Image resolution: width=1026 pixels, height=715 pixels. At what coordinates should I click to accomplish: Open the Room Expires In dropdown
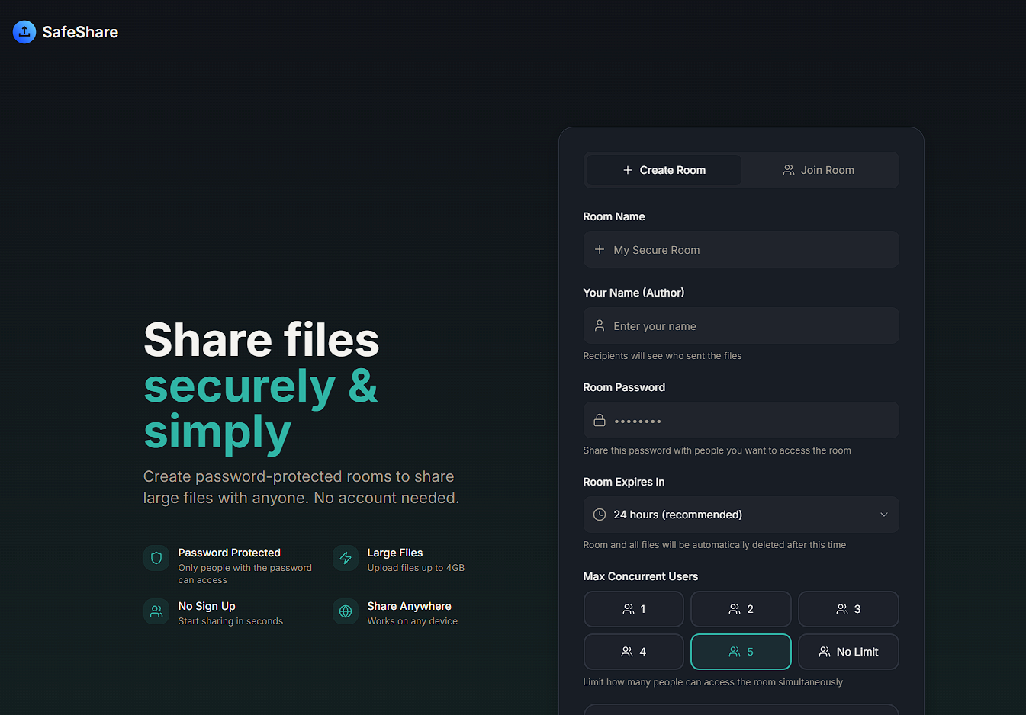(741, 515)
